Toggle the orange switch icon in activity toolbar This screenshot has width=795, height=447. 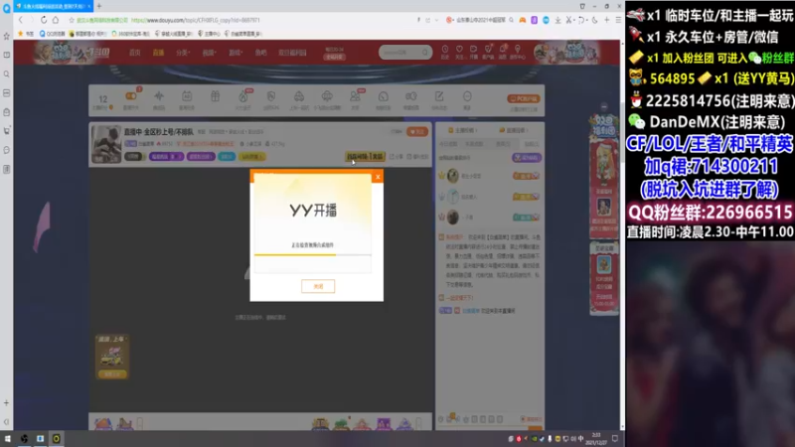click(x=131, y=98)
